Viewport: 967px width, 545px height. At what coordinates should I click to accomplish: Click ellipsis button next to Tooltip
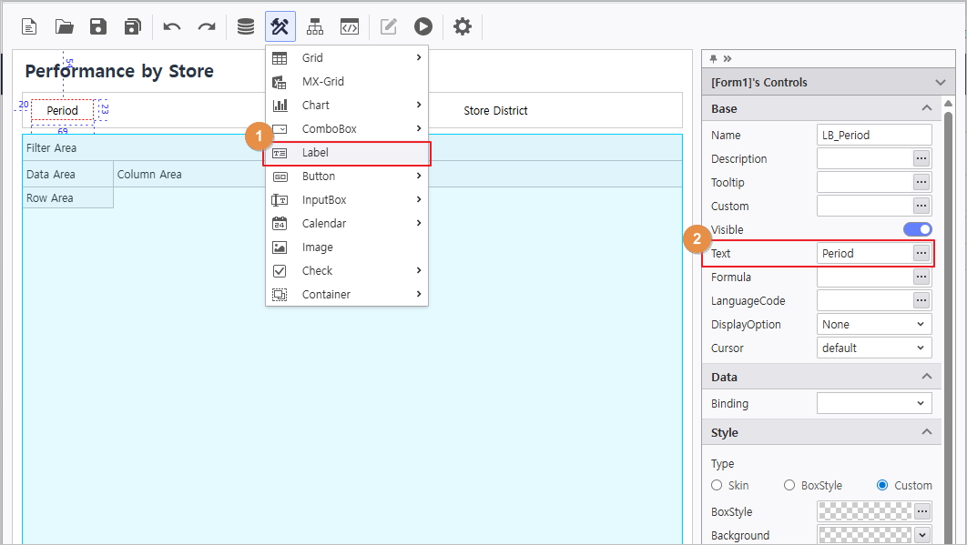921,183
